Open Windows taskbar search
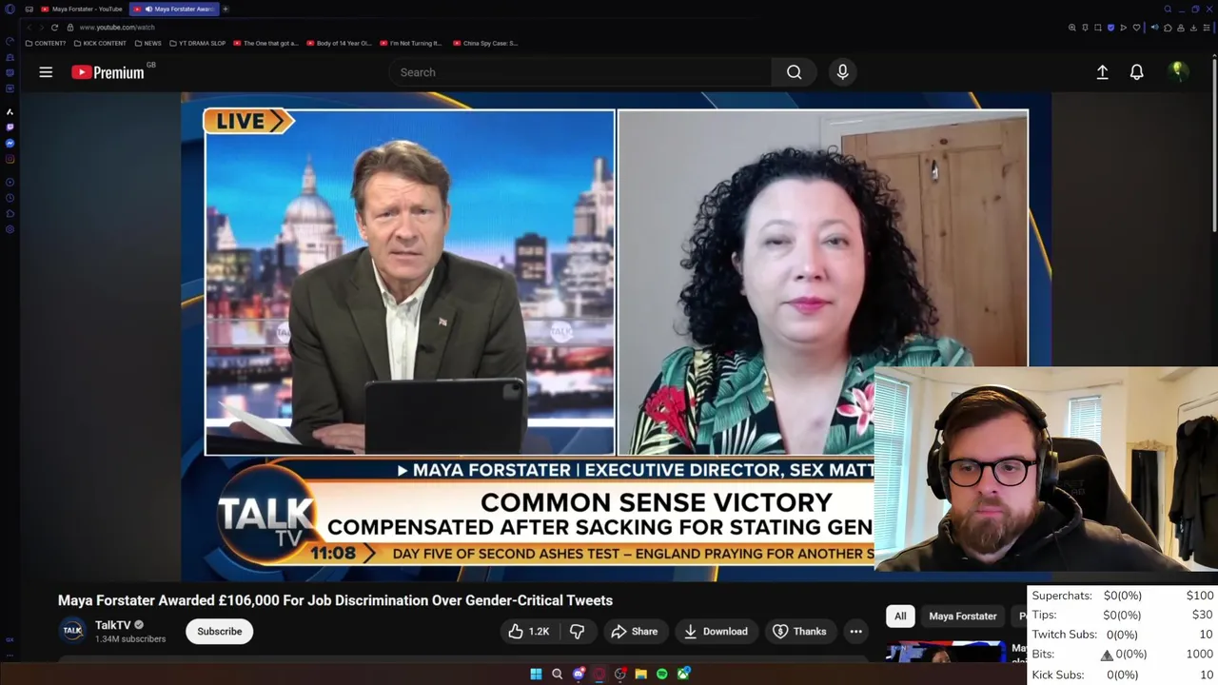 [x=557, y=674]
